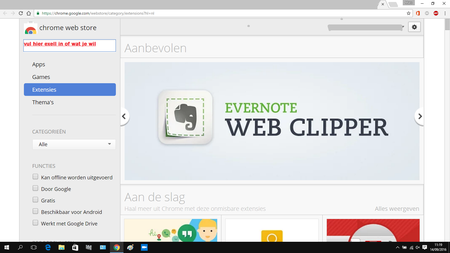Open File Explorer from the taskbar
The width and height of the screenshot is (450, 253).
click(x=61, y=247)
